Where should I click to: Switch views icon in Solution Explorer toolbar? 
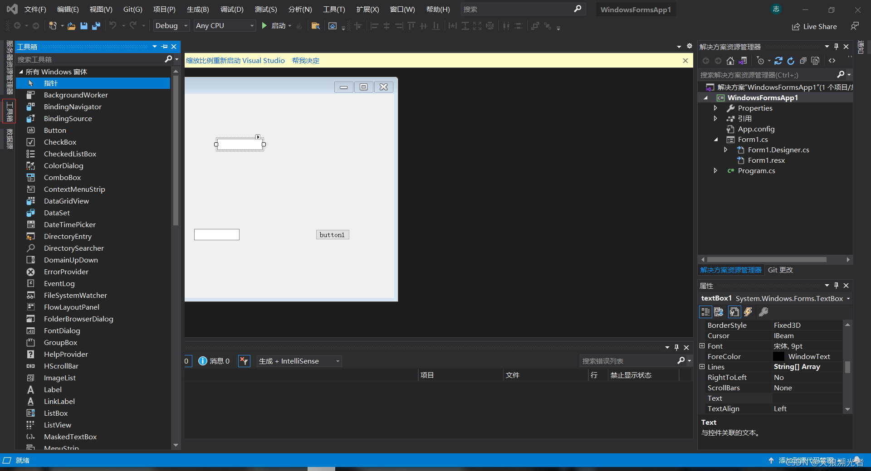click(743, 61)
